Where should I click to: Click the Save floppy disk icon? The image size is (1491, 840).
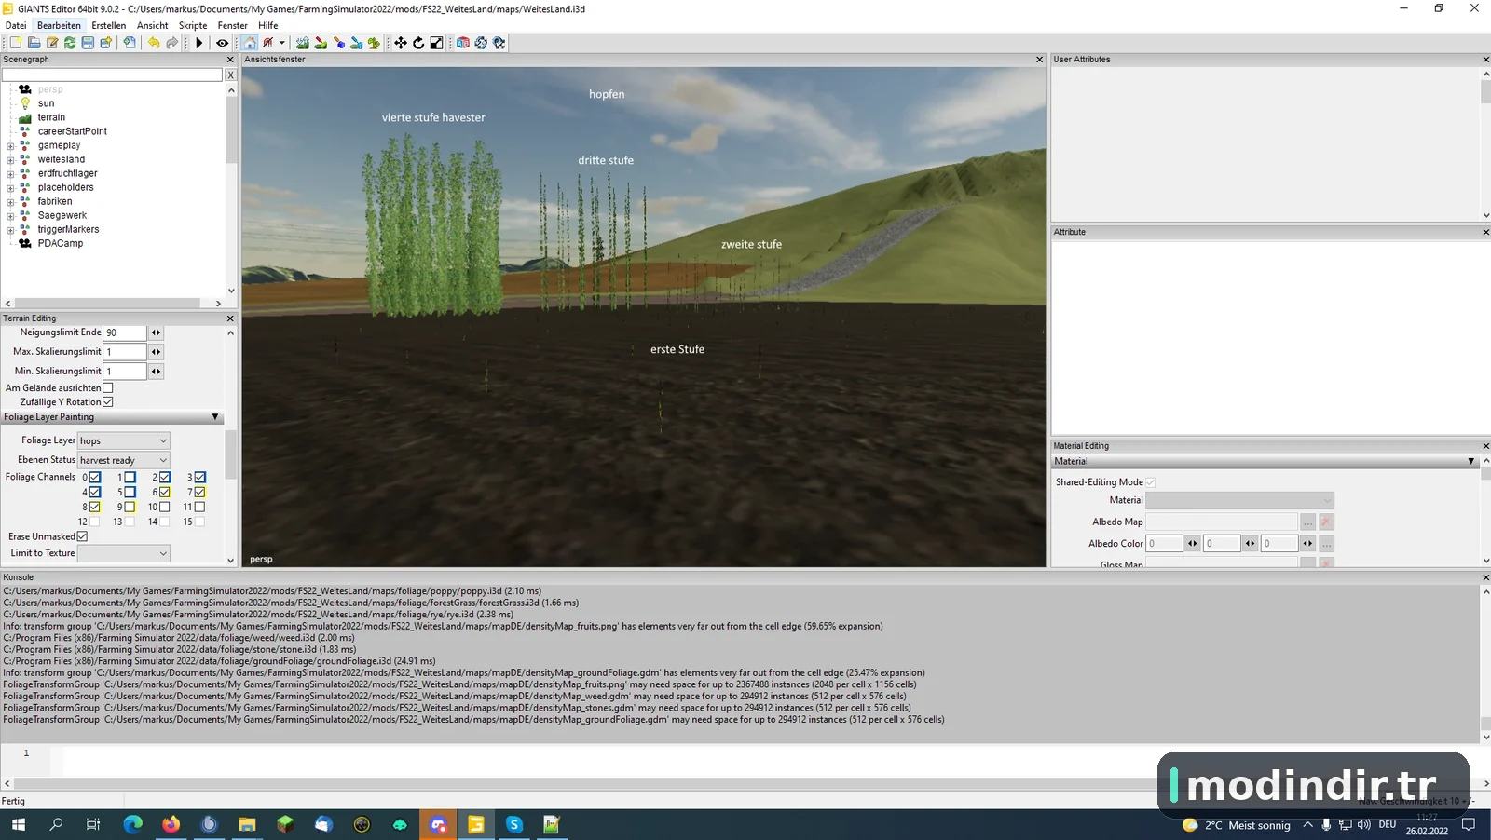[x=88, y=43]
